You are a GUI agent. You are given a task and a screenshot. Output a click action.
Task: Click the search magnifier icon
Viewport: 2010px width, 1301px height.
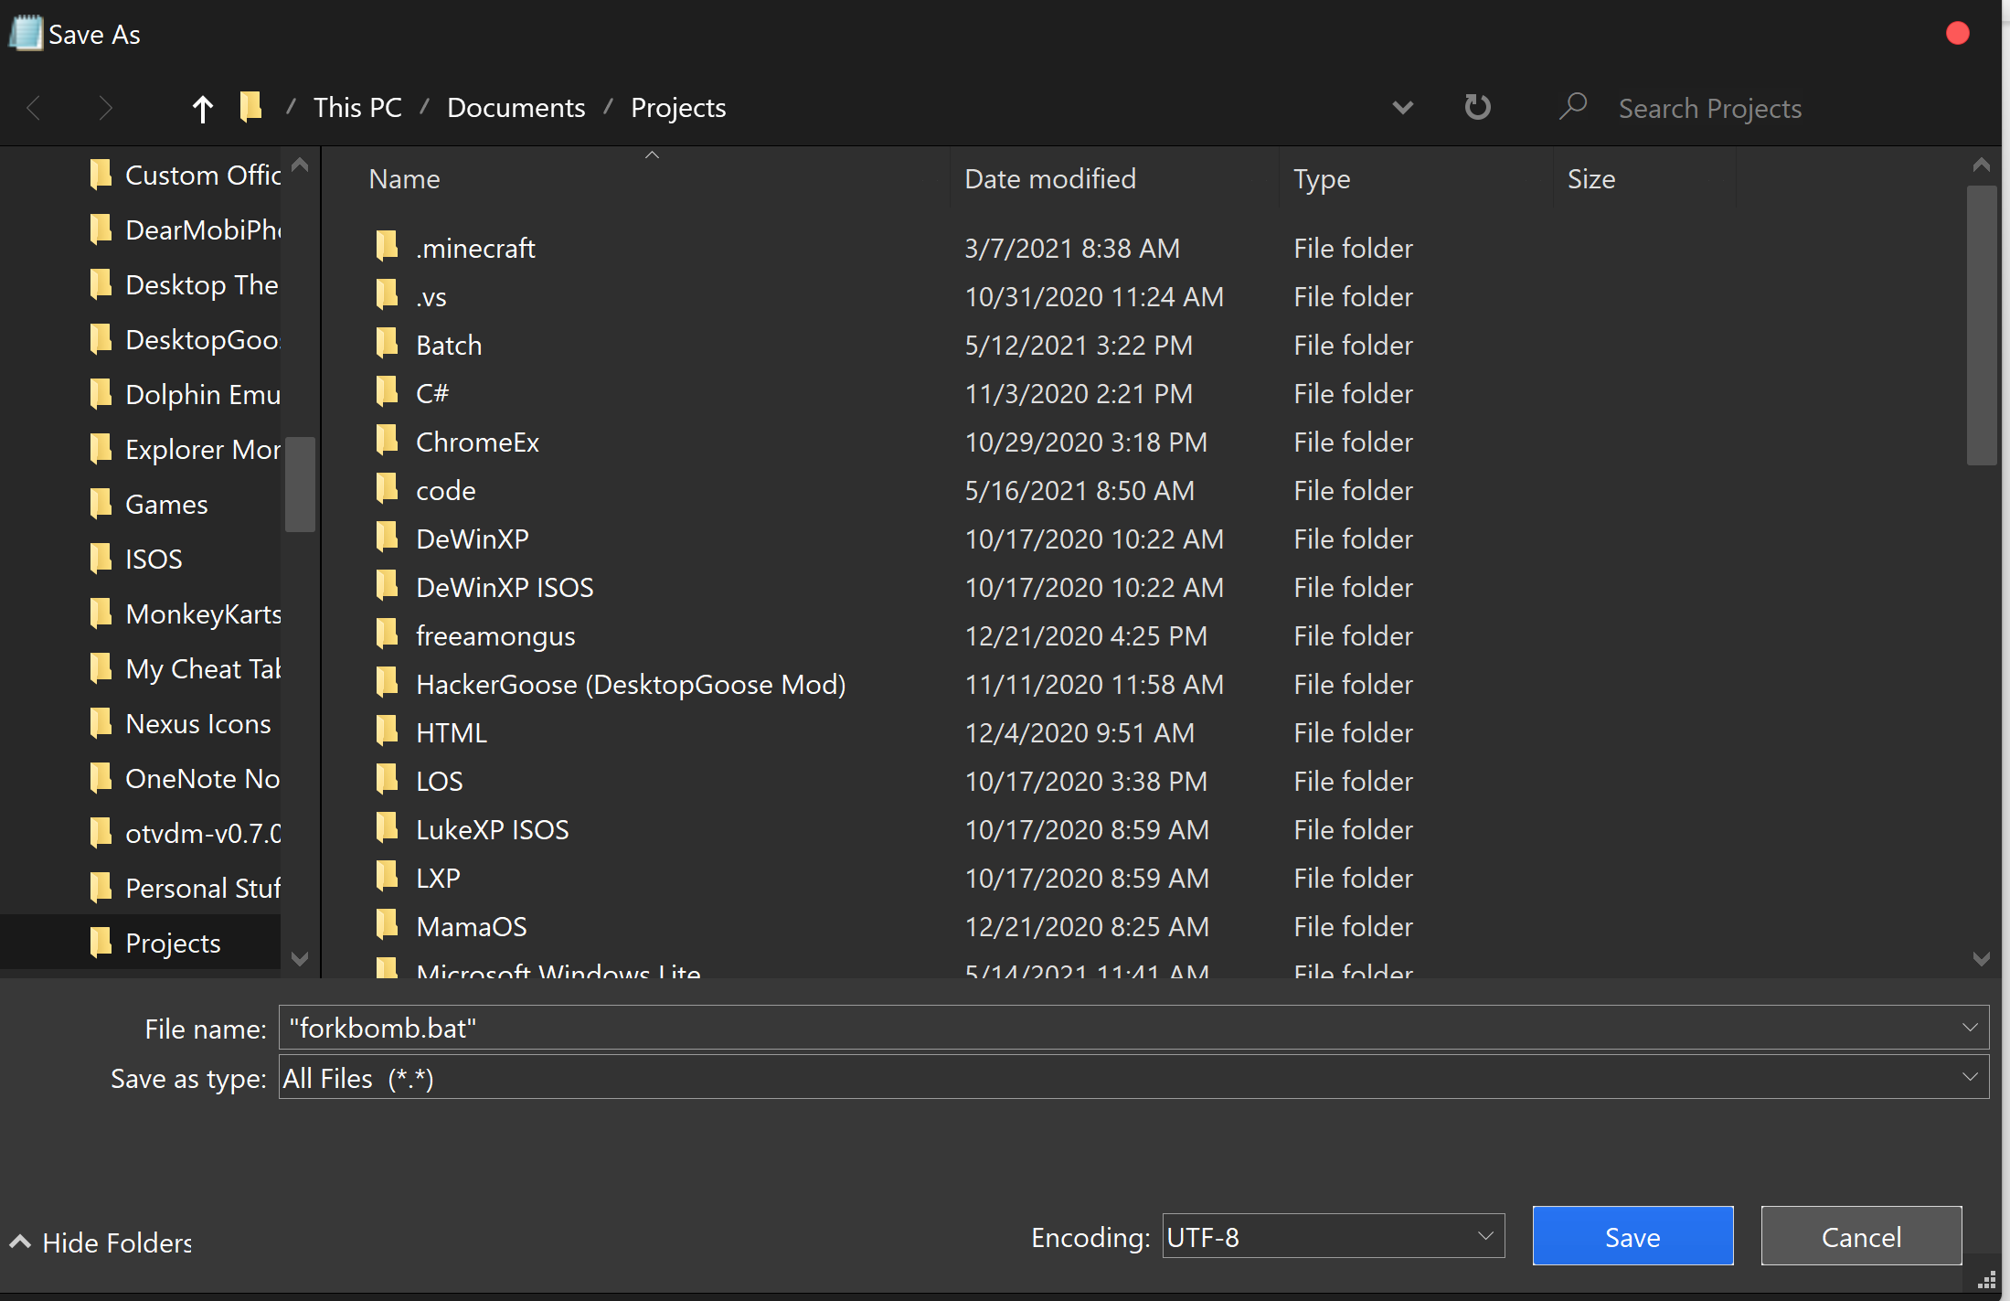click(x=1574, y=107)
